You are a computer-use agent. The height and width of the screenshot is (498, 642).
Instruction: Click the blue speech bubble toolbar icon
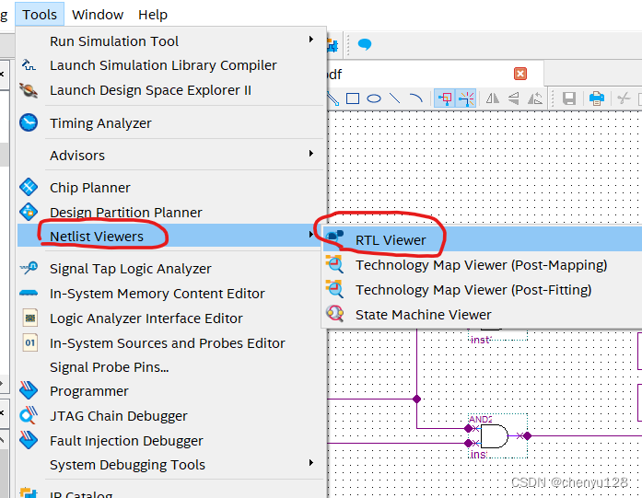coord(365,44)
